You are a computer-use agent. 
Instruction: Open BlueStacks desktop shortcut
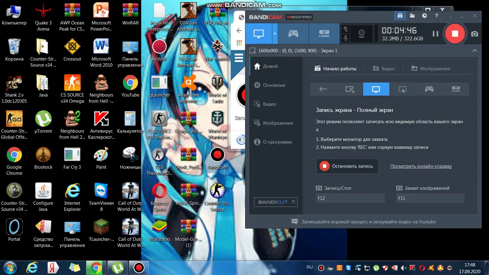coord(159,230)
